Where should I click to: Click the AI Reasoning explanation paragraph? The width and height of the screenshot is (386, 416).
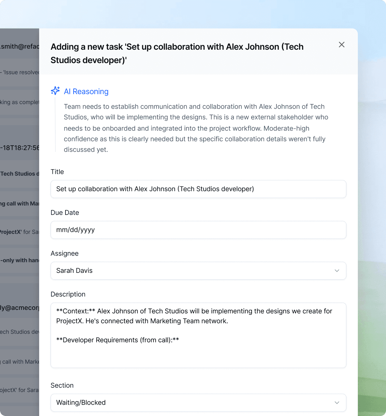click(x=196, y=128)
